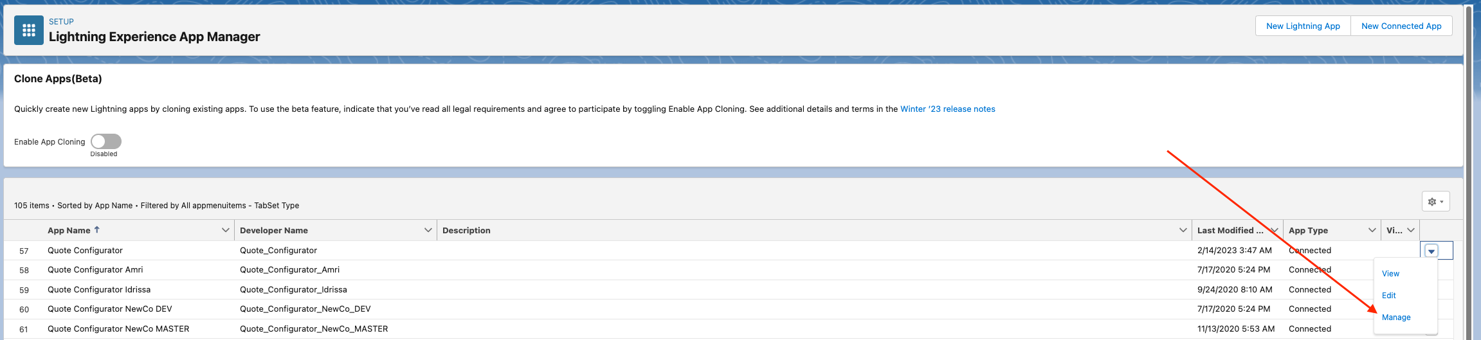Open the Last Modified column menu chevron
This screenshot has height=340, width=1481.
click(x=1274, y=230)
